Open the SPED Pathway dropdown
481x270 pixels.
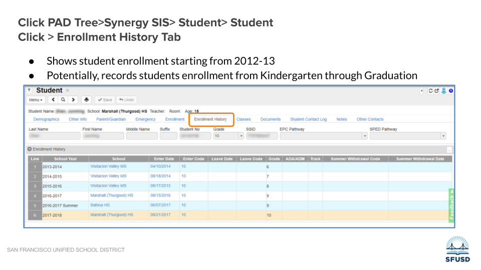click(x=443, y=136)
